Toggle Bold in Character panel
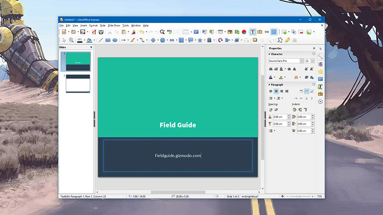Viewport: 383px width, 215px height. tap(270, 69)
